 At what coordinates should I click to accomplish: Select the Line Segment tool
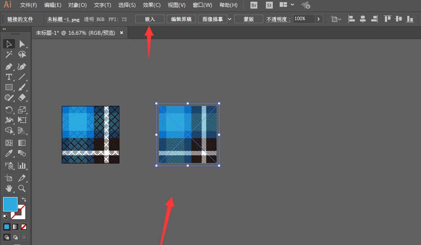(x=22, y=77)
